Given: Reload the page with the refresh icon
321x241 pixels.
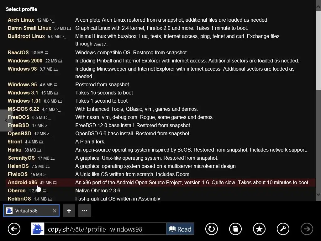Looking at the screenshot, I should coord(212,229).
